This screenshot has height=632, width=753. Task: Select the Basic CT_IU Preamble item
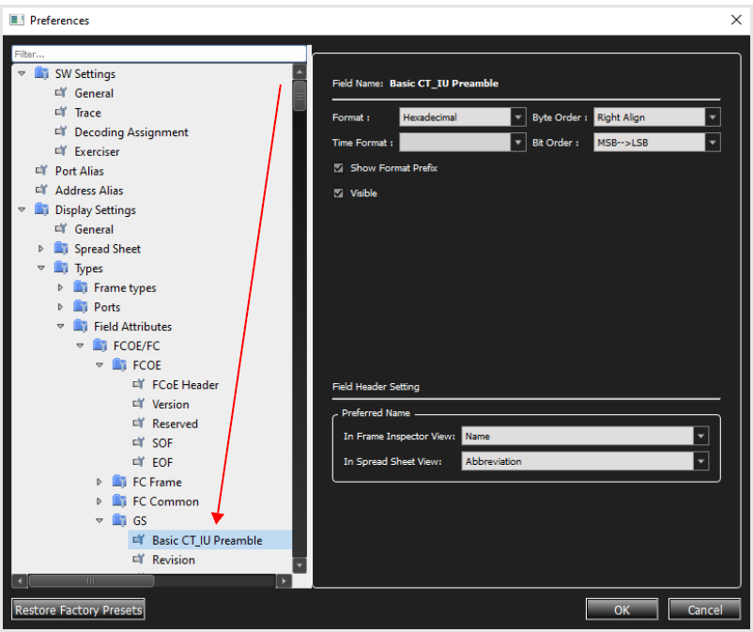[210, 540]
